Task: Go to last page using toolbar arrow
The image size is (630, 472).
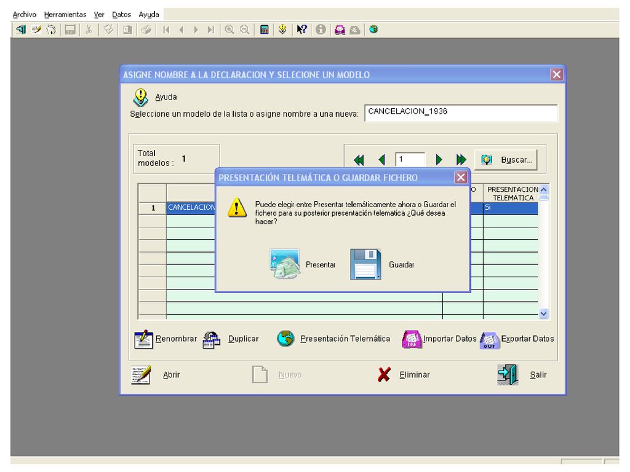Action: point(210,29)
